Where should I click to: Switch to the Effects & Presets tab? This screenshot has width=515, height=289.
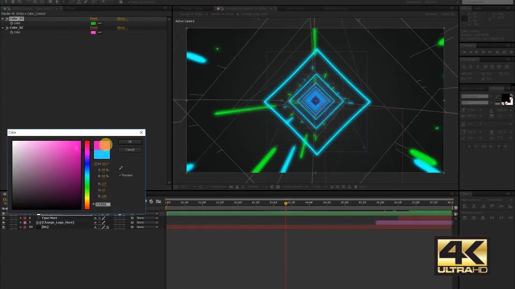pyautogui.click(x=473, y=89)
